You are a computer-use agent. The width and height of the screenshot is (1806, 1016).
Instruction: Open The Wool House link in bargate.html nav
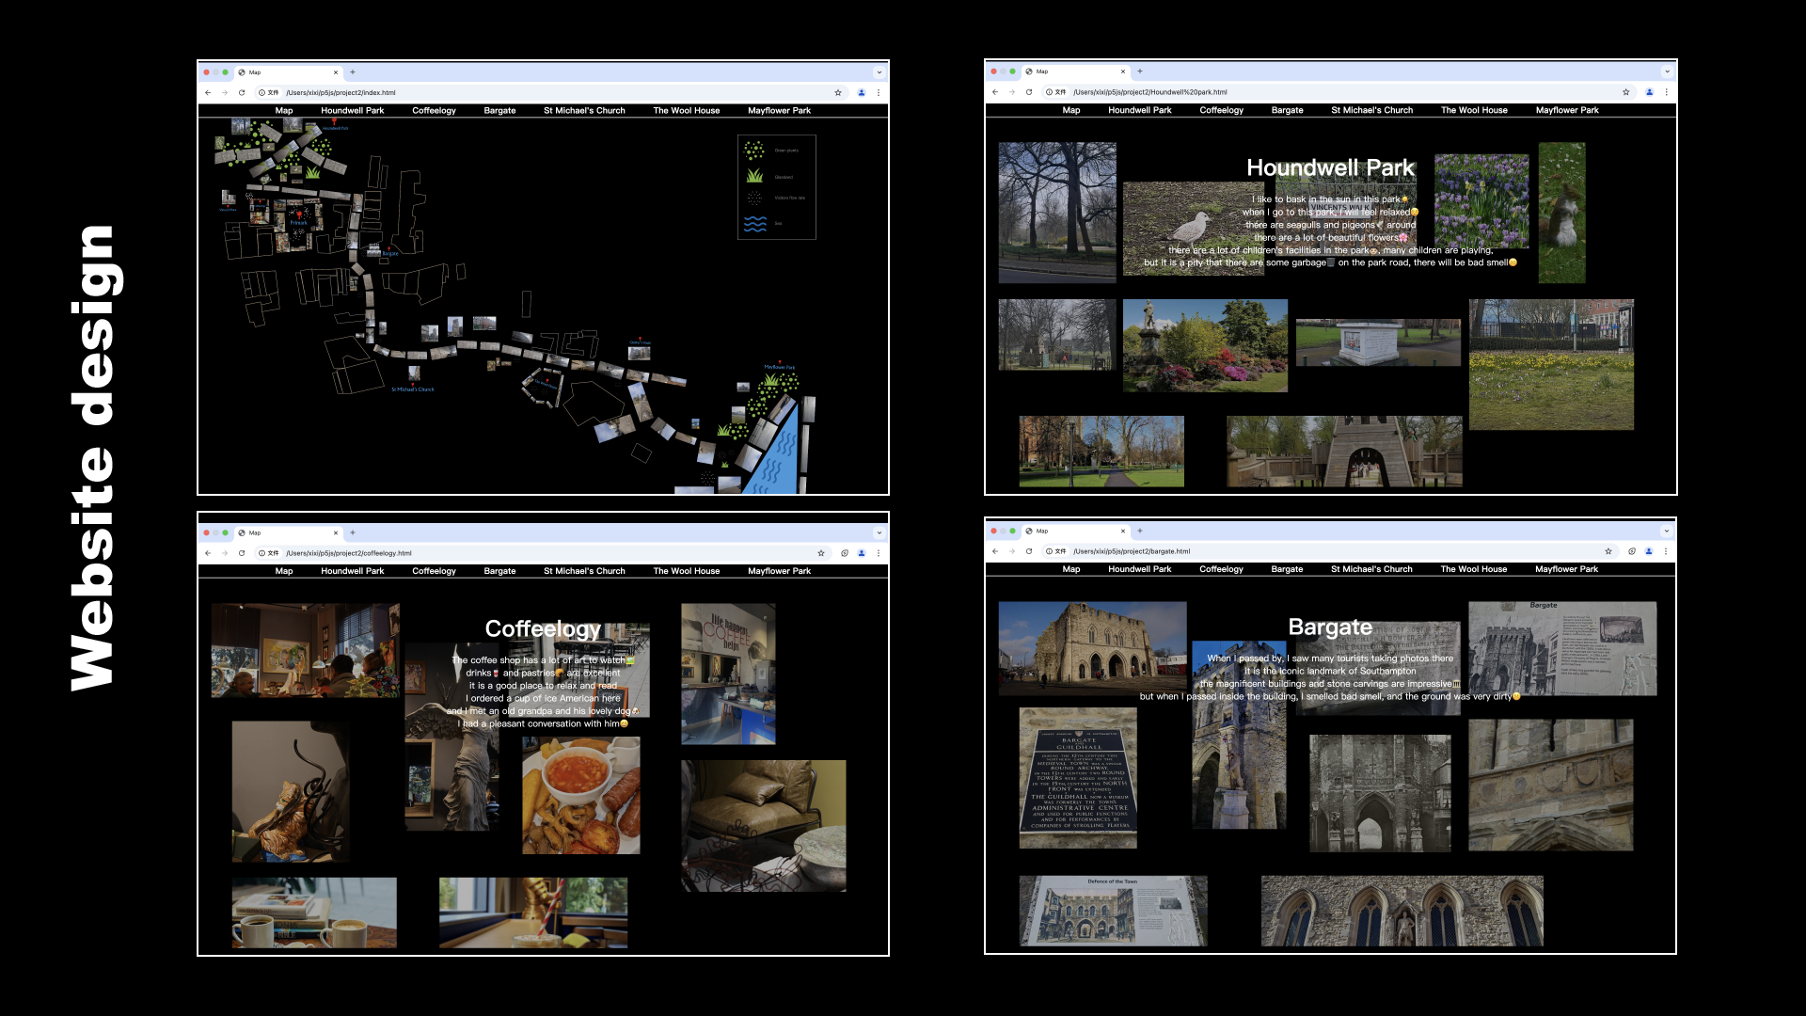point(1474,569)
